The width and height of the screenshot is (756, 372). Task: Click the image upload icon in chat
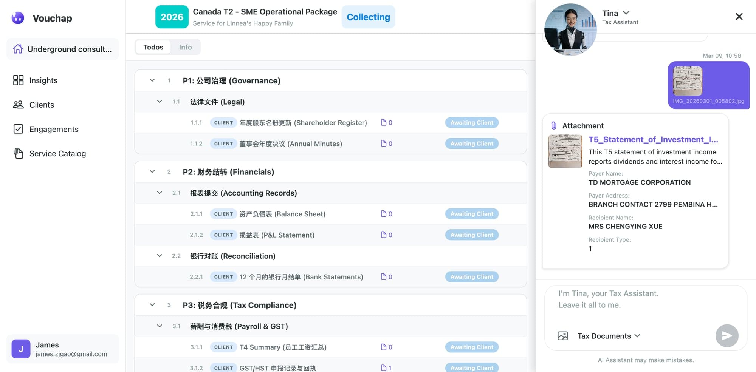562,336
